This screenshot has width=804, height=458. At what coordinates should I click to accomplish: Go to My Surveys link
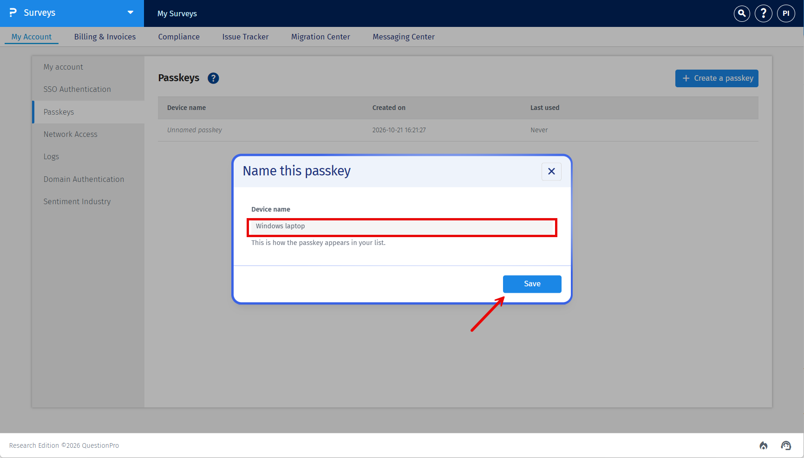pos(177,13)
